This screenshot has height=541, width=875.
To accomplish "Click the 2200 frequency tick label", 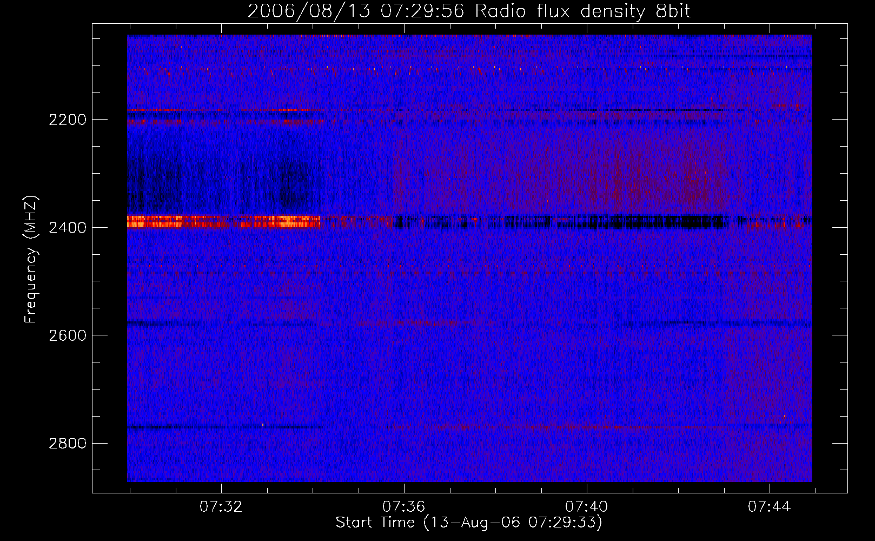I will [68, 120].
